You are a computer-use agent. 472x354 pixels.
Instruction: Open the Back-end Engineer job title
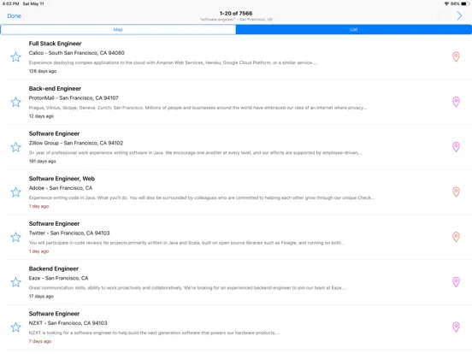point(55,89)
